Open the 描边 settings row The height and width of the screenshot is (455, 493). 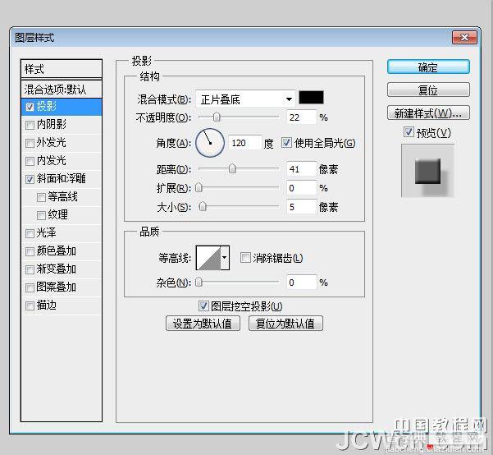[62, 306]
